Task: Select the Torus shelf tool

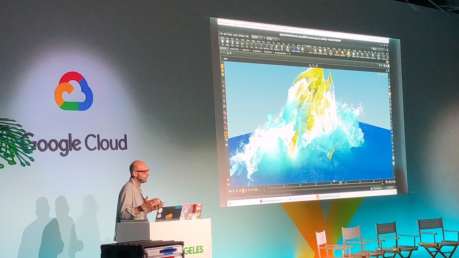Action: tap(237, 44)
